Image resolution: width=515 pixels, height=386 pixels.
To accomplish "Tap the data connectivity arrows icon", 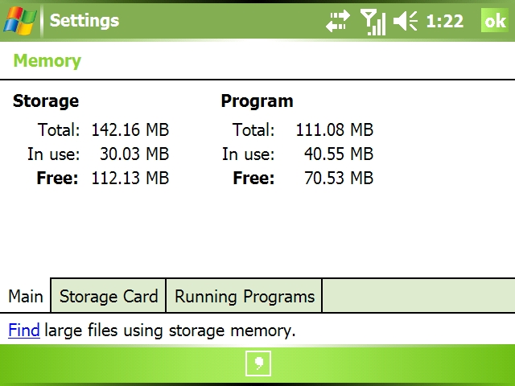I will click(338, 21).
